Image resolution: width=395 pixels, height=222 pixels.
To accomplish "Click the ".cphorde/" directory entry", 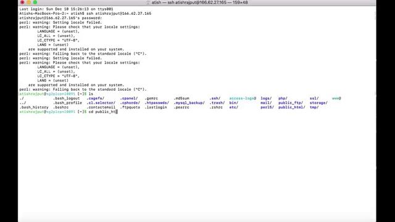I will point(130,103).
